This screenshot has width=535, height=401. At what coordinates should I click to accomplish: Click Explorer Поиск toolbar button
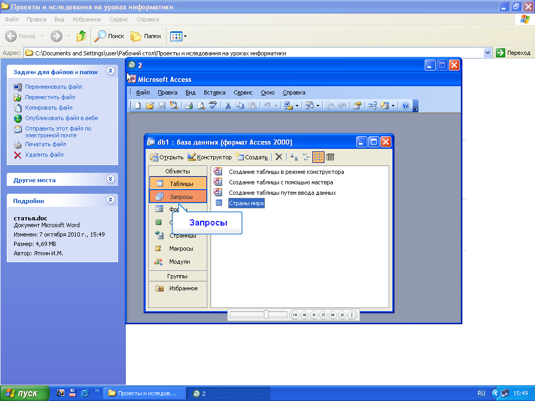point(109,36)
